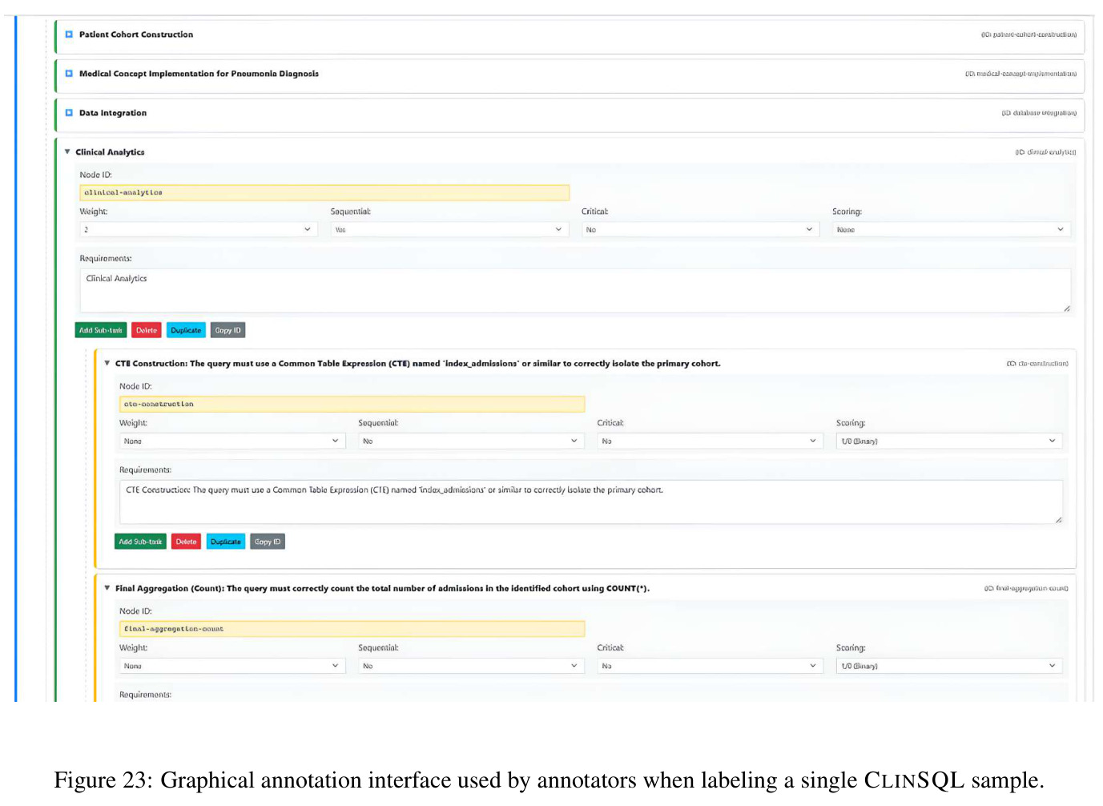Open Clinical Analytics Weight dropdown
The image size is (1103, 806).
pyautogui.click(x=199, y=230)
